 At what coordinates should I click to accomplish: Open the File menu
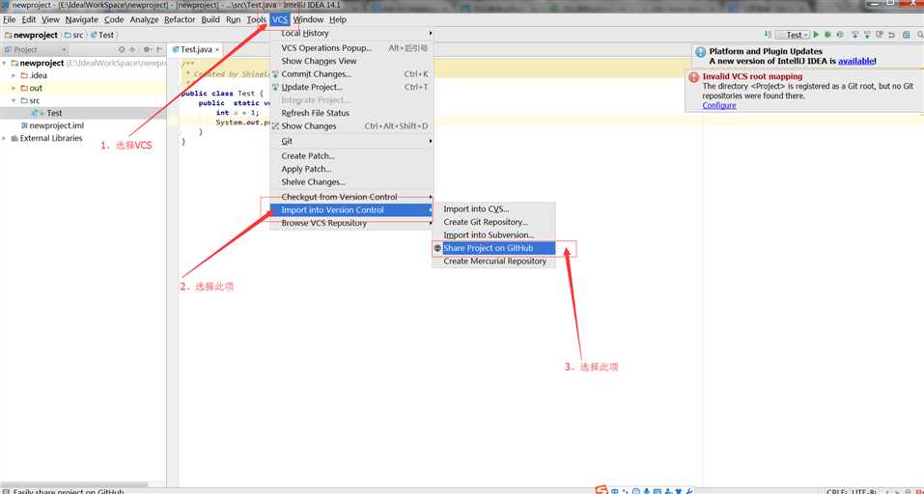10,19
